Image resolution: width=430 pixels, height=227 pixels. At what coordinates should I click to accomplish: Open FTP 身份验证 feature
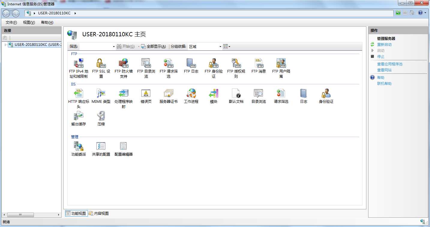214,68
